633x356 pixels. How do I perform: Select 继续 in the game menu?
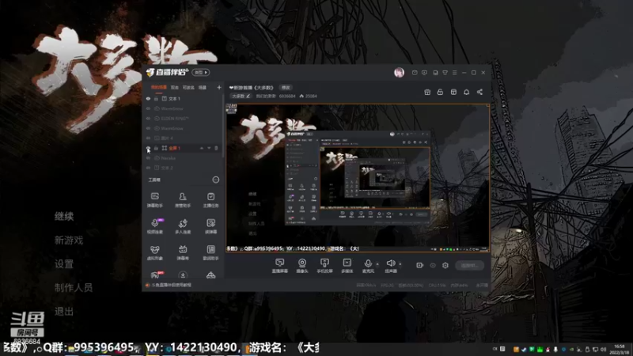coord(64,216)
